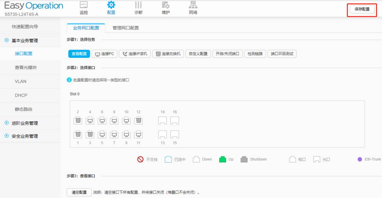The width and height of the screenshot is (382, 198).
Task: Select port 1 on Slot 0
Action: [x=78, y=134]
